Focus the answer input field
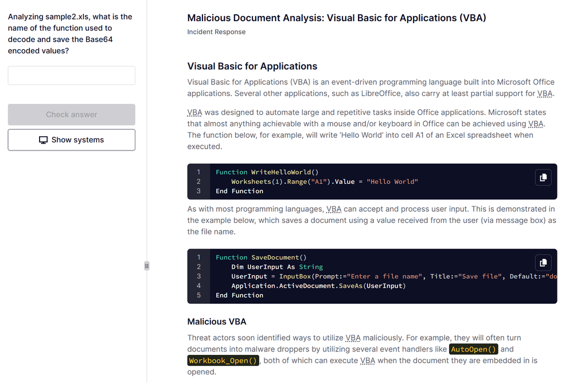573x383 pixels. pyautogui.click(x=72, y=75)
